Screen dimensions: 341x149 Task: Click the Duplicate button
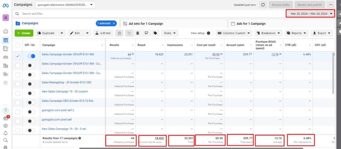(x=46, y=33)
